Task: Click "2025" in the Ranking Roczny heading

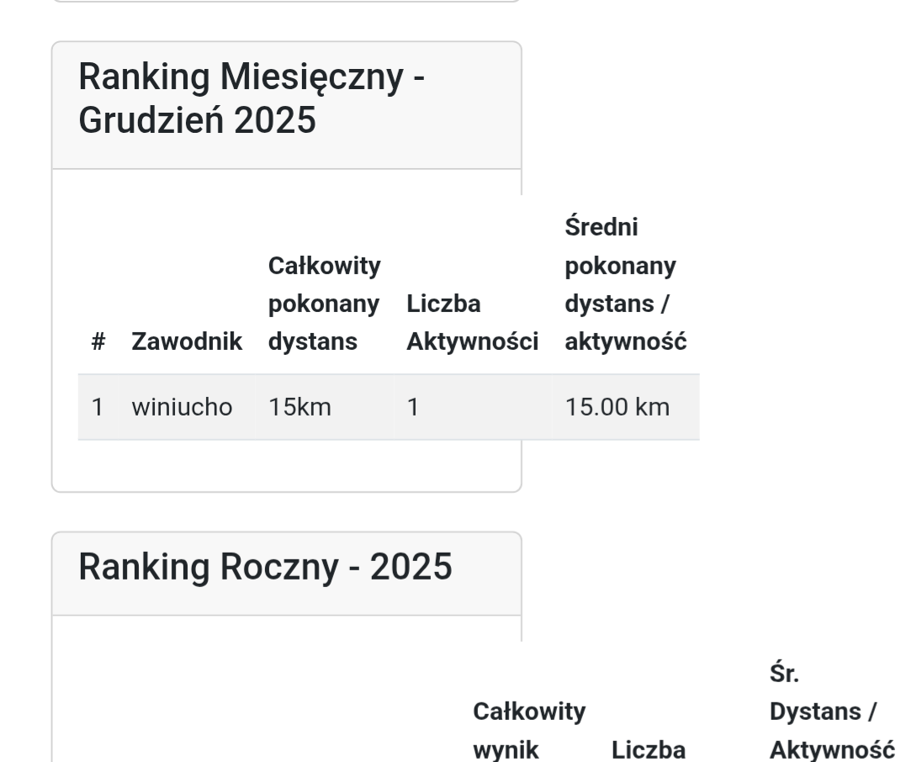Action: tap(411, 568)
